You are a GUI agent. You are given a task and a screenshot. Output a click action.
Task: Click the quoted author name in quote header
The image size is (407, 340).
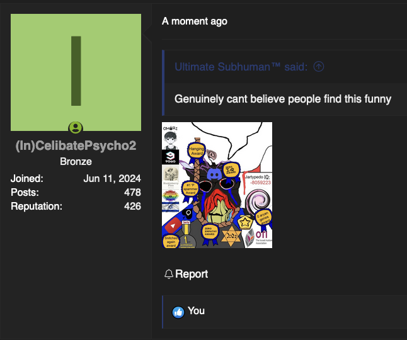point(241,67)
